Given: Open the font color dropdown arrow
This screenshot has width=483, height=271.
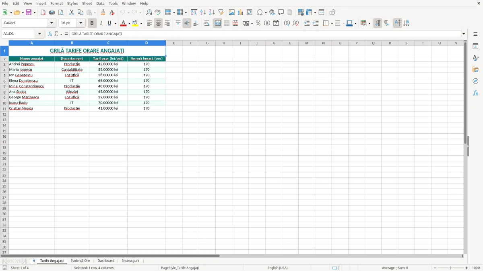Looking at the screenshot, I should click(x=129, y=23).
